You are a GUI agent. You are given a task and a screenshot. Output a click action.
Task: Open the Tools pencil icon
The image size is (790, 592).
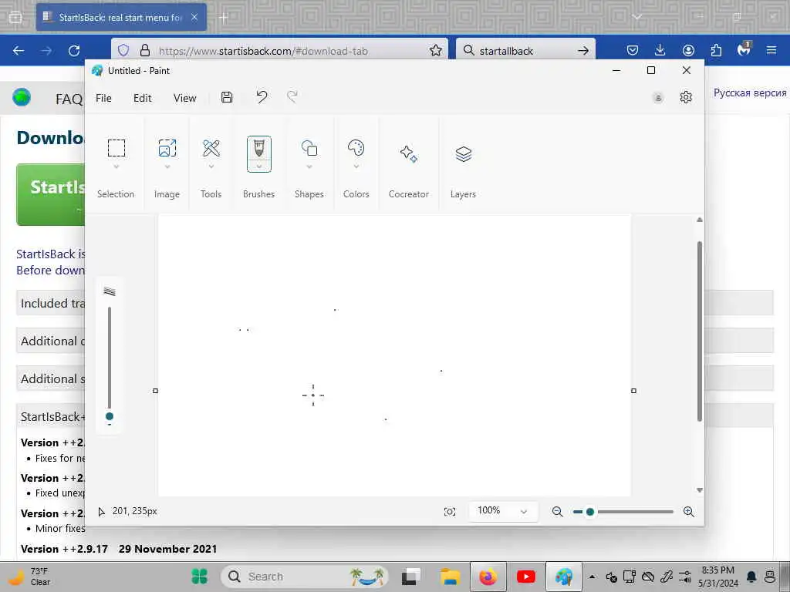[x=211, y=148]
